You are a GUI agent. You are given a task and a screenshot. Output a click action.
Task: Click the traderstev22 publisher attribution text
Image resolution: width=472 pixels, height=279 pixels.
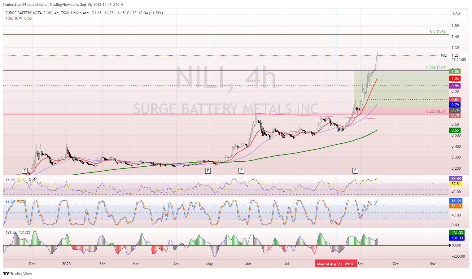pos(63,5)
